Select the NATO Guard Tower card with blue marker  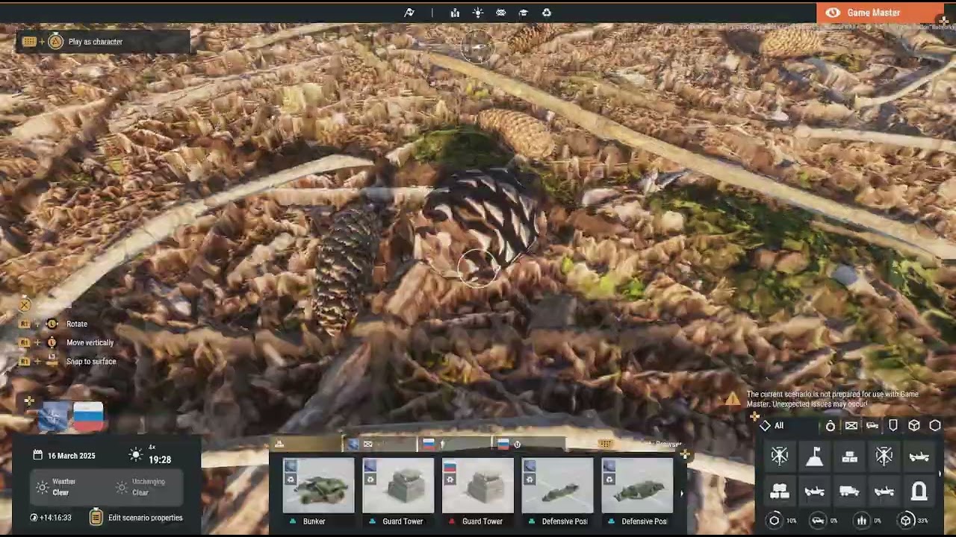click(398, 492)
